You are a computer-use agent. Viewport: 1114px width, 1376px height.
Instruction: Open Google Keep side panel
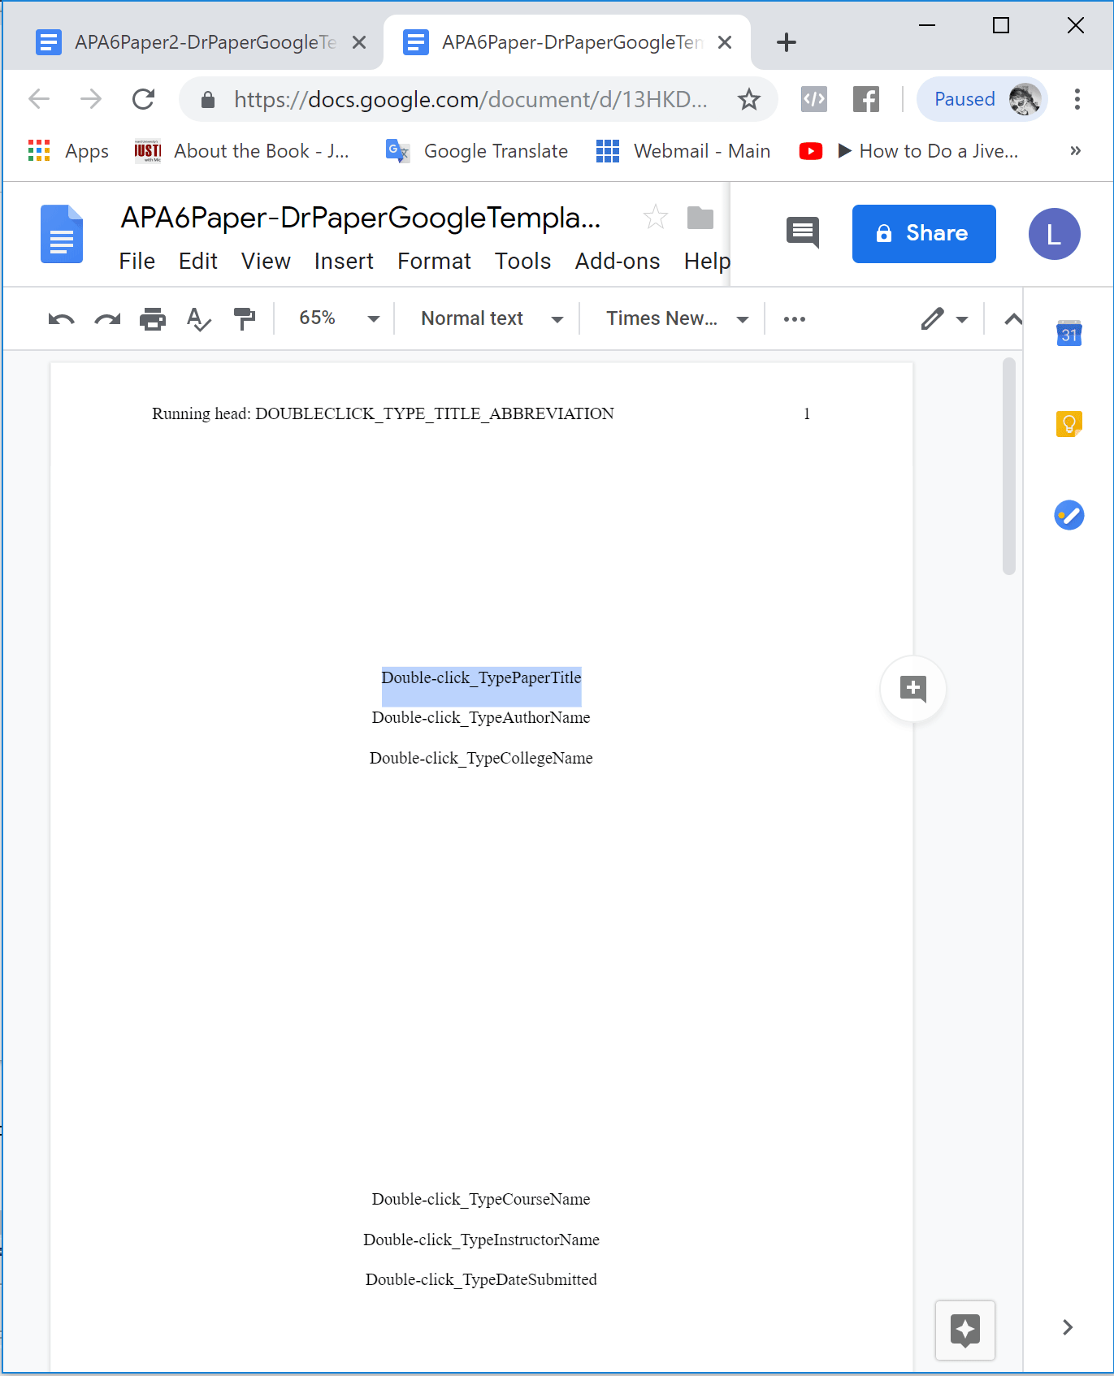point(1068,424)
